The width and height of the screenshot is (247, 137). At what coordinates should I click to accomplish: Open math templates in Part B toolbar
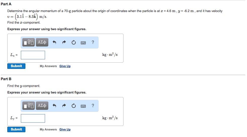[x=29, y=106]
